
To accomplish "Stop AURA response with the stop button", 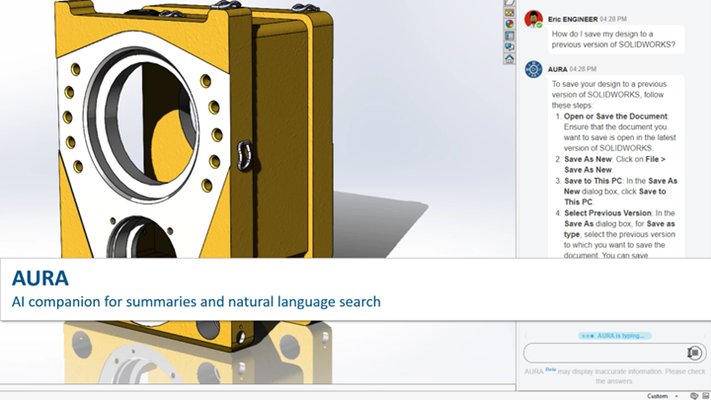I will pos(694,353).
